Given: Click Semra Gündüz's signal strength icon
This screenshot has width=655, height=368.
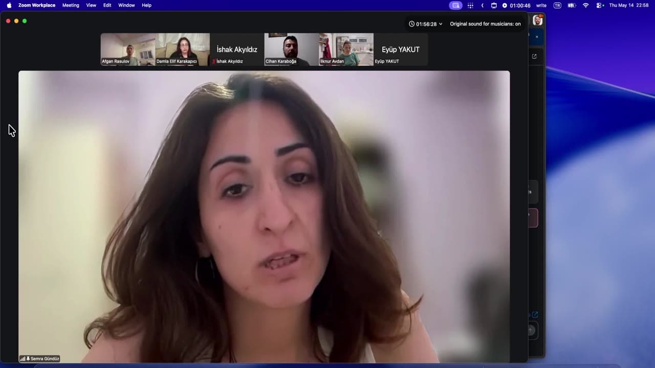Looking at the screenshot, I should [x=23, y=359].
